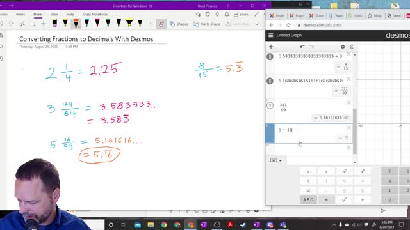The height and width of the screenshot is (230, 410).
Task: Click Ink to Shape in OneNote
Action: coord(207,24)
